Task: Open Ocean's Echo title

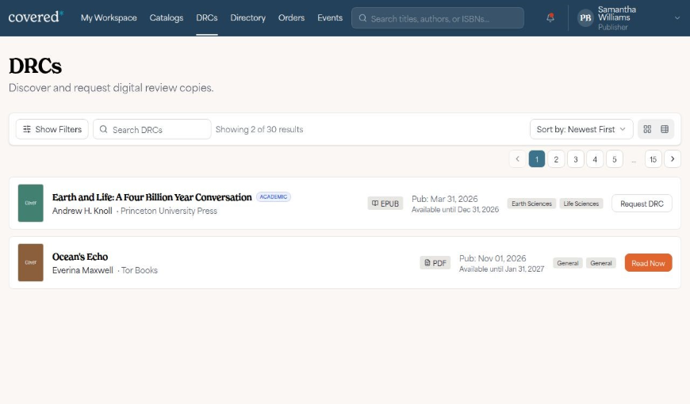Action: 80,257
